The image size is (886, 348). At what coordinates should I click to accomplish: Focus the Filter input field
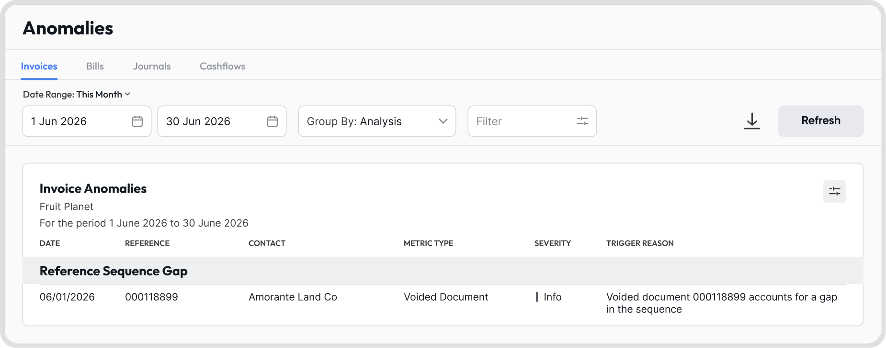coord(532,121)
